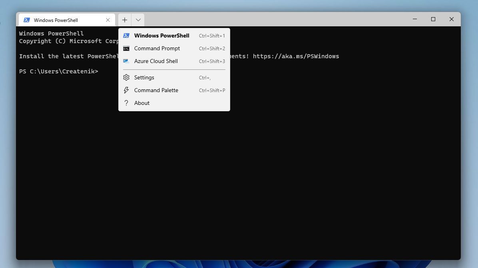Close the Windows PowerShell tab

click(x=108, y=20)
